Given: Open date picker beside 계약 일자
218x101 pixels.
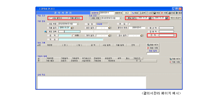Looking at the screenshot, I should point(110,36).
